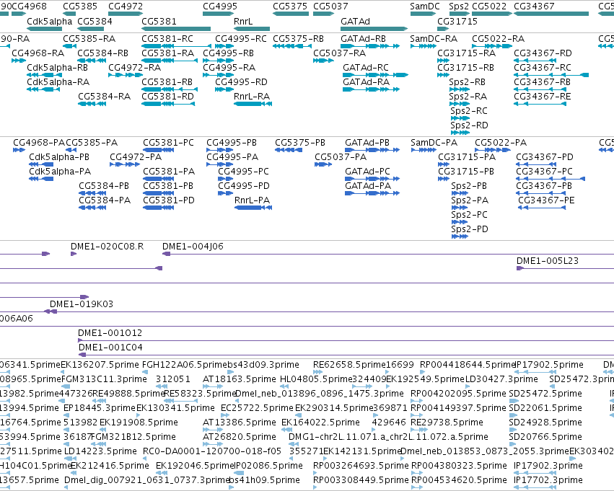Image resolution: width=614 pixels, height=491 pixels.
Task: Click the CG4968 gene label
Action: point(30,6)
